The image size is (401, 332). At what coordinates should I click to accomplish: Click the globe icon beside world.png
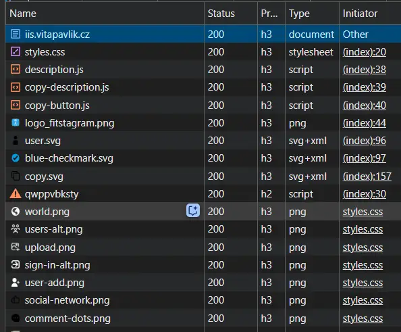click(x=16, y=212)
